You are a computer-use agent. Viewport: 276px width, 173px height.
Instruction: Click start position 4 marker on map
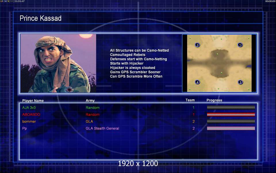[x=197, y=82]
